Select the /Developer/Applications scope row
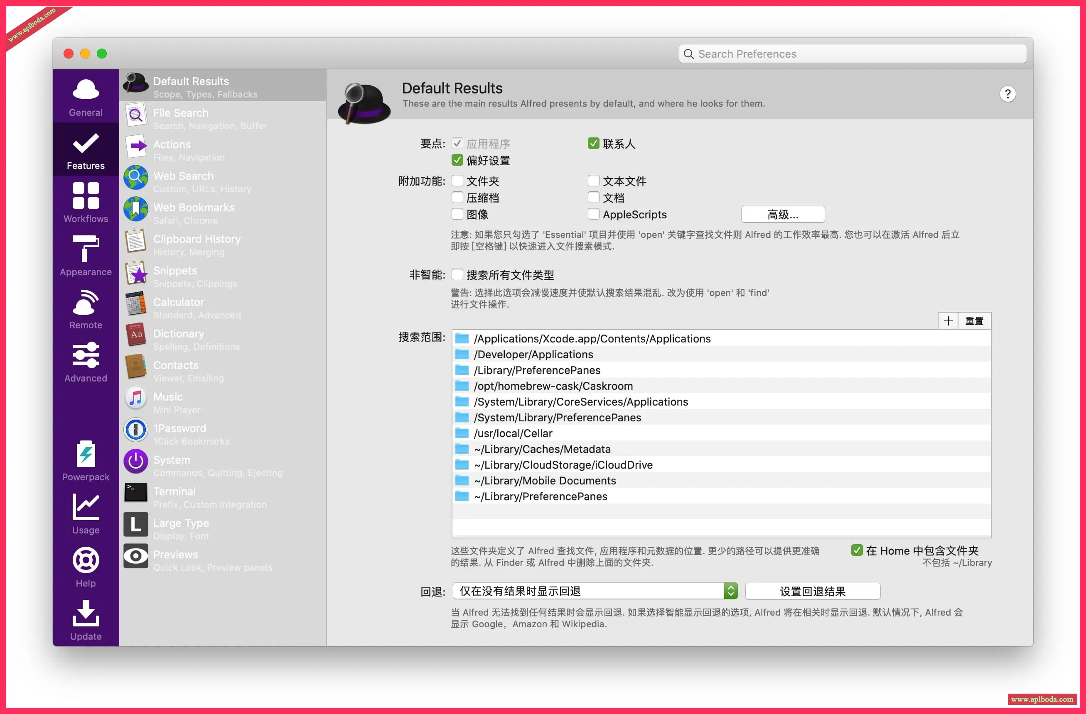This screenshot has height=714, width=1086. [x=721, y=354]
